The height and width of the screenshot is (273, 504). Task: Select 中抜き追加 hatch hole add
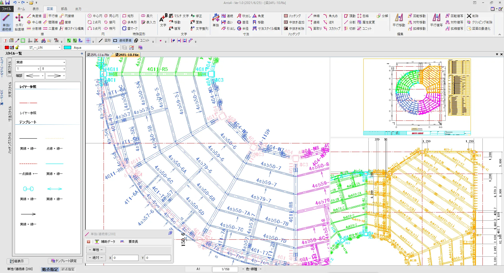pos(294,22)
